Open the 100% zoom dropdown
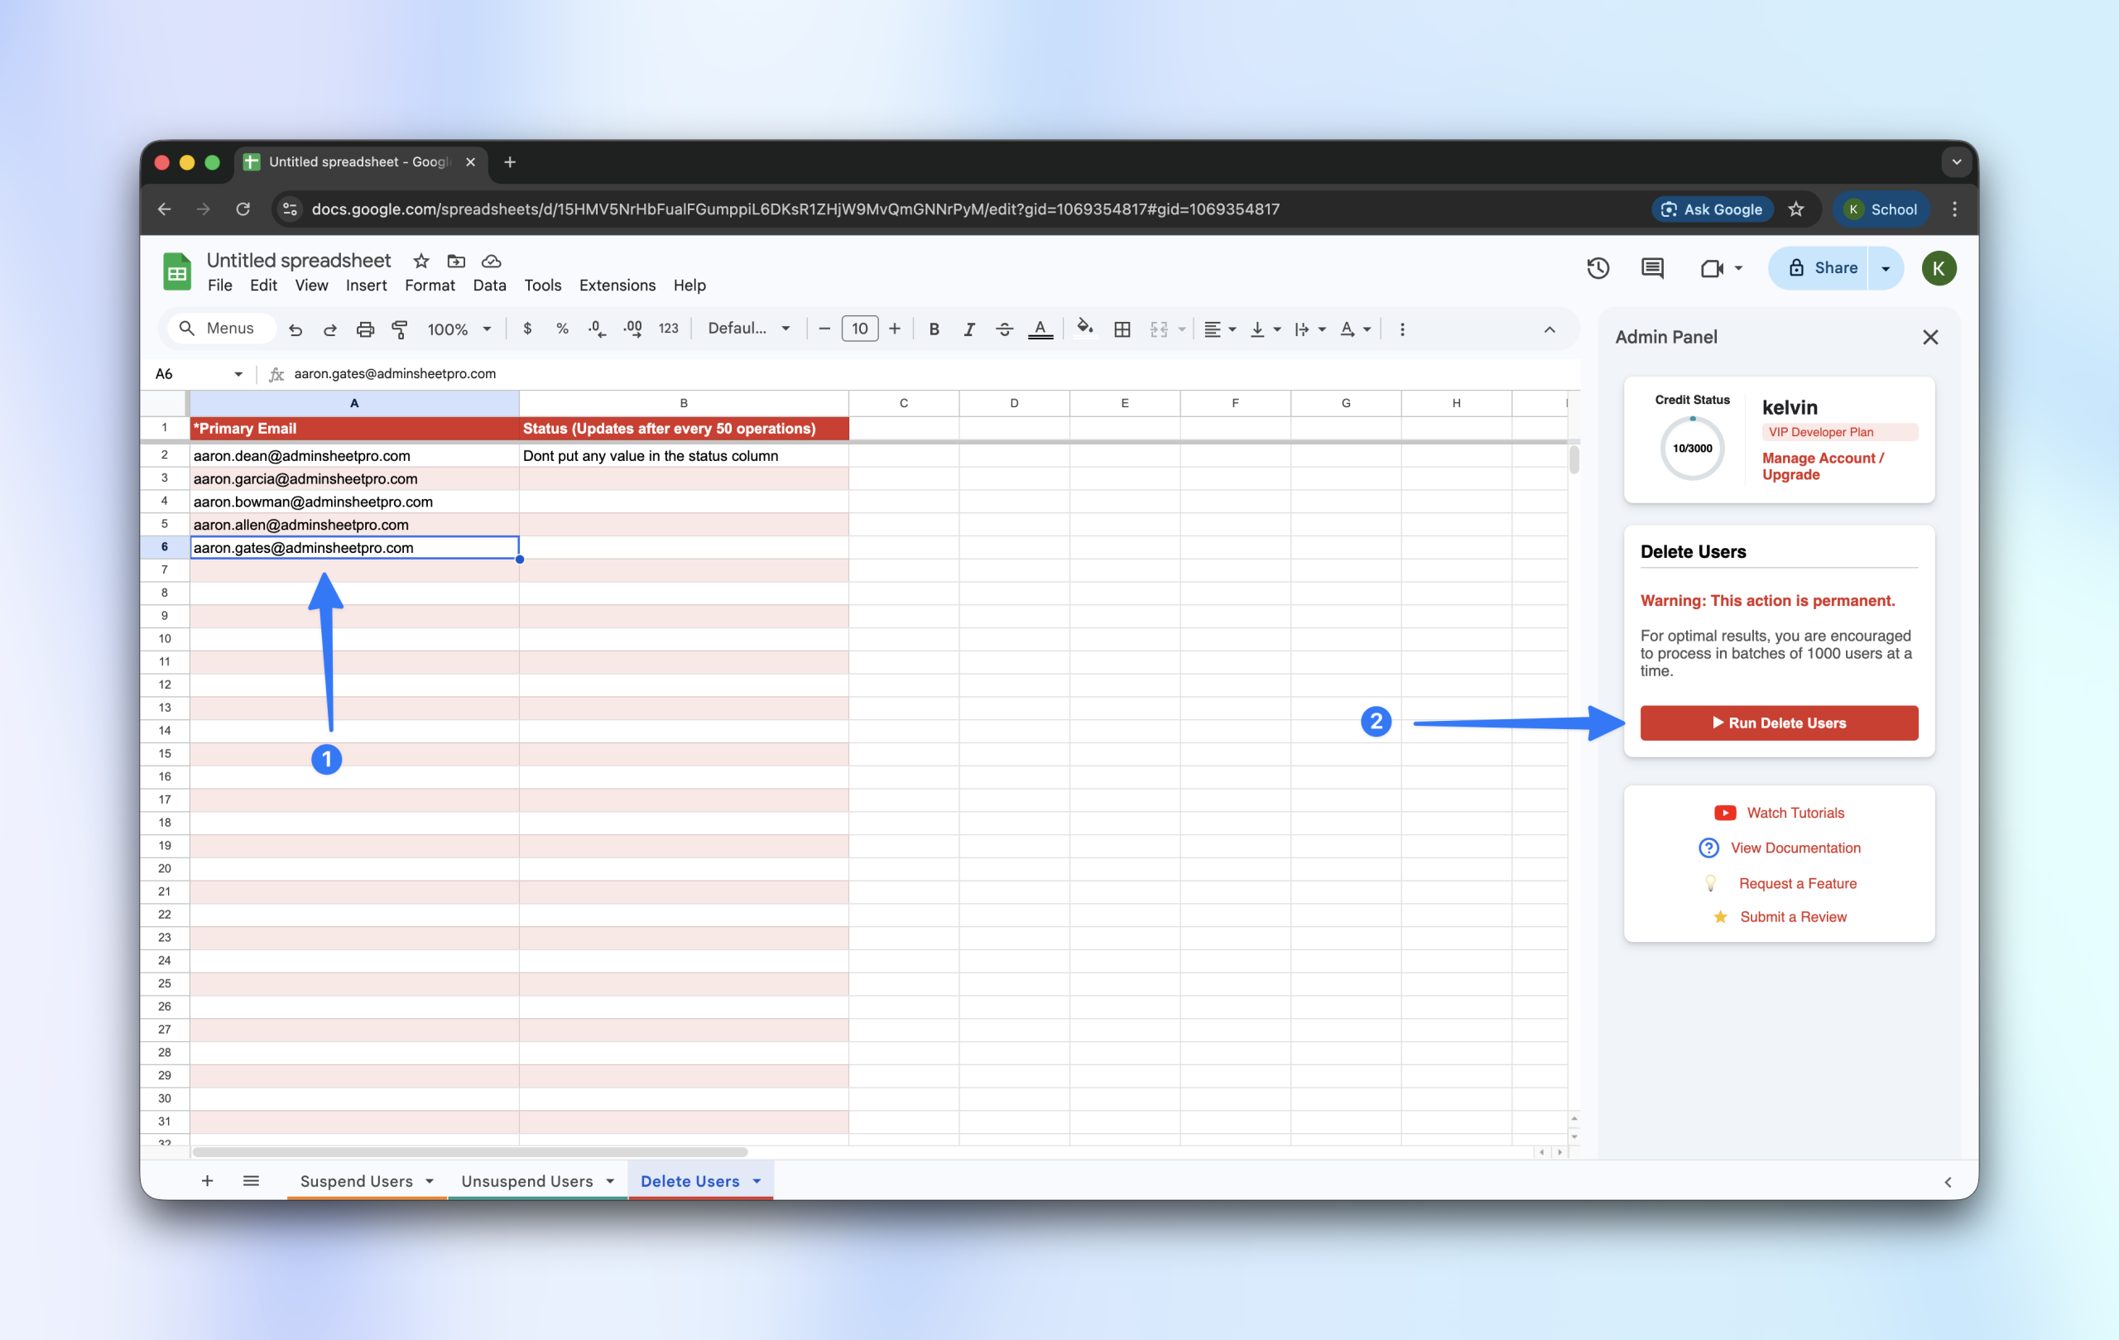2119x1340 pixels. [x=459, y=329]
